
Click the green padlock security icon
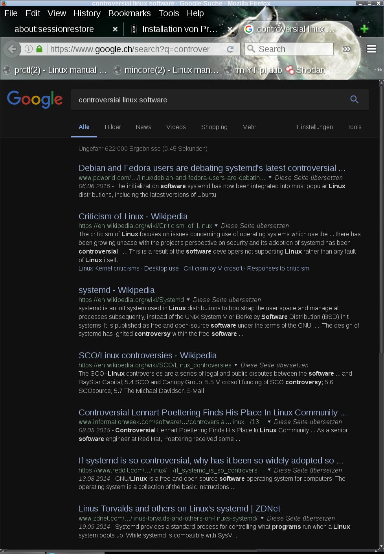tap(39, 49)
